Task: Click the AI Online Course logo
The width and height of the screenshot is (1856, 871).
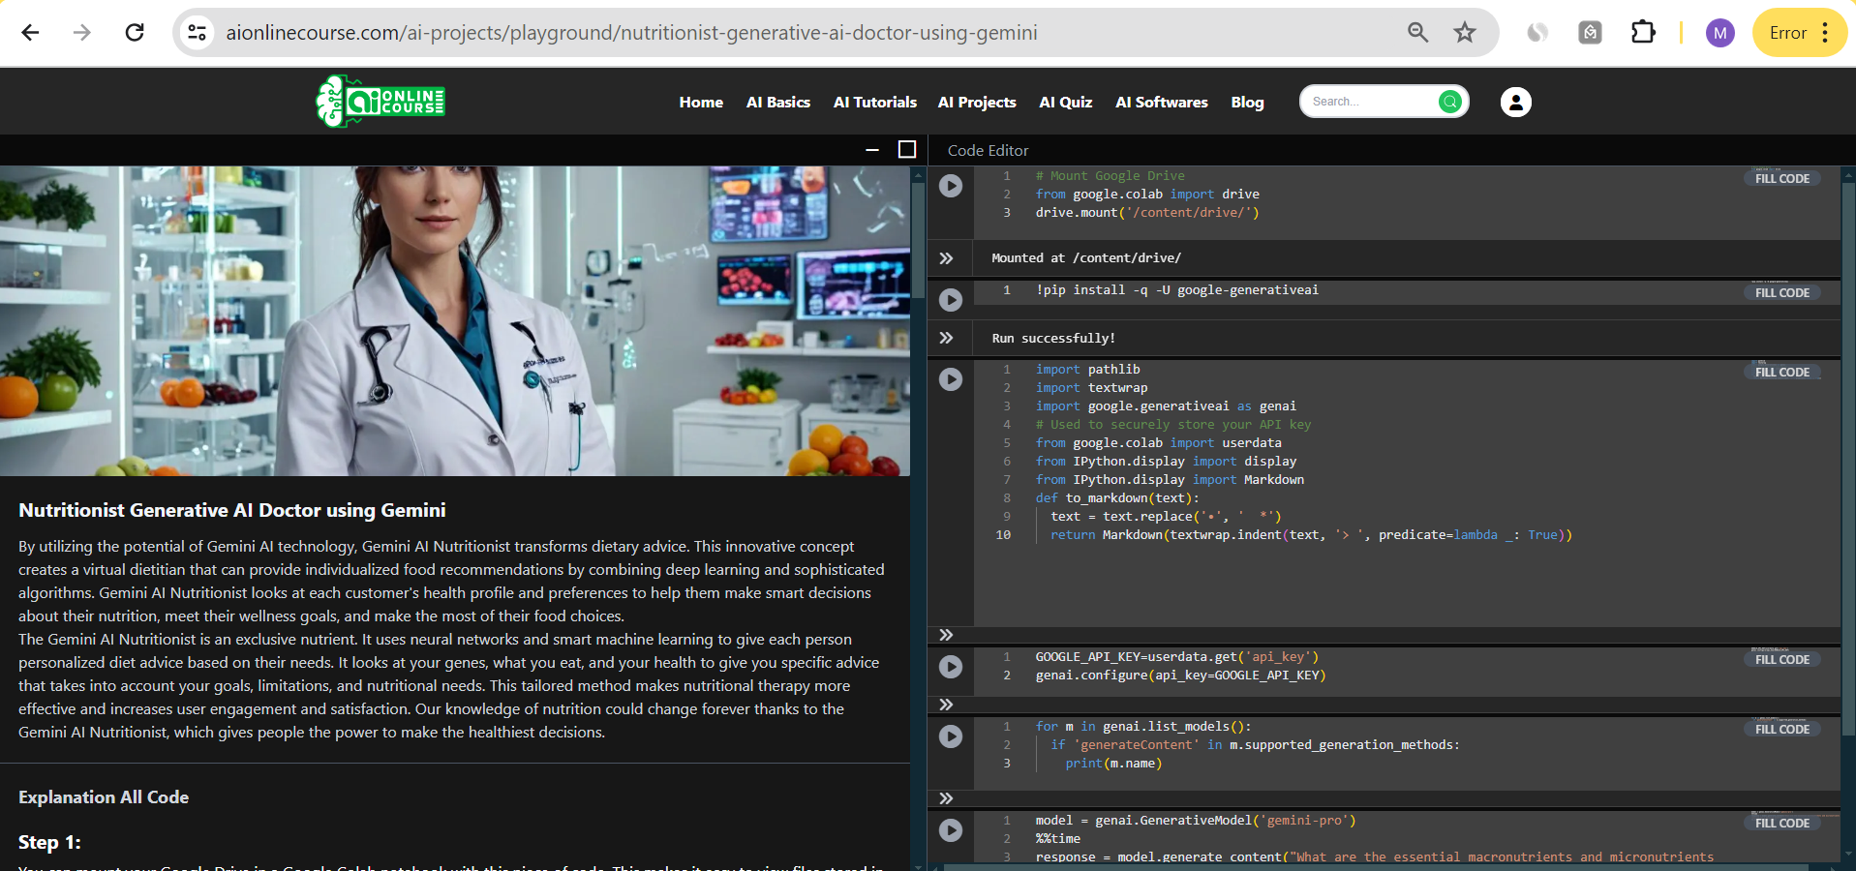Action: [x=380, y=102]
